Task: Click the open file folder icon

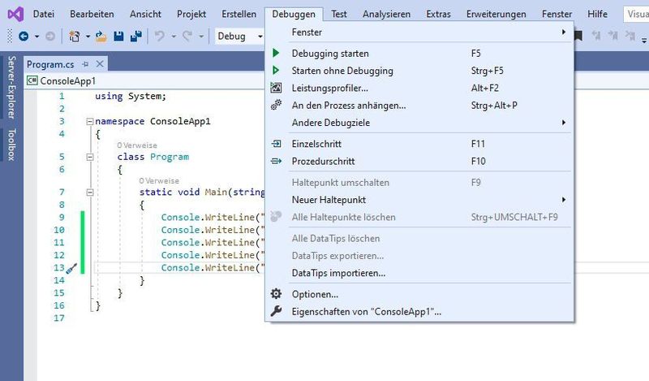Action: pos(101,37)
